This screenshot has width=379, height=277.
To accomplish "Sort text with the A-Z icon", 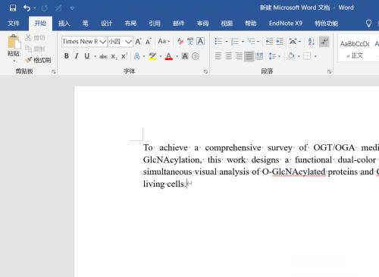I will point(312,41).
